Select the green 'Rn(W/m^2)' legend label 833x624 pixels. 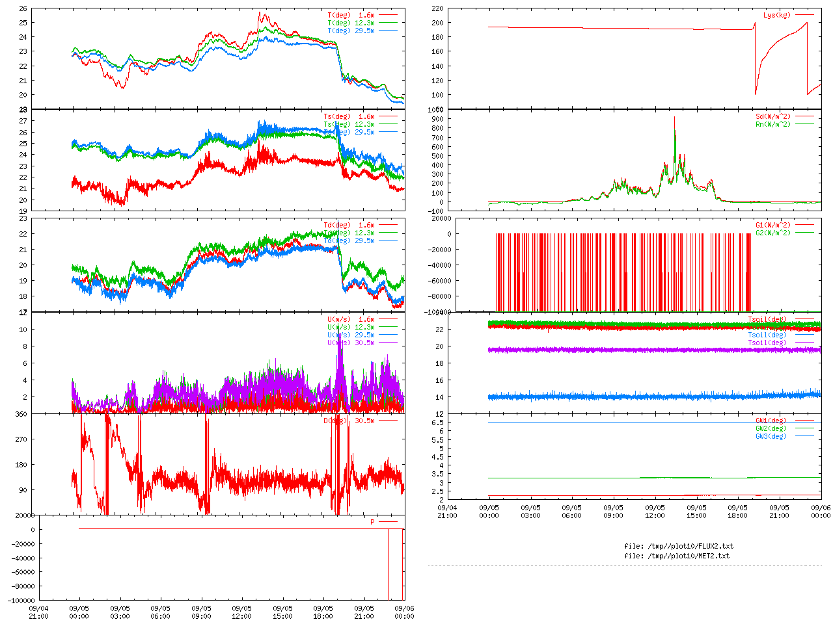[x=773, y=125]
